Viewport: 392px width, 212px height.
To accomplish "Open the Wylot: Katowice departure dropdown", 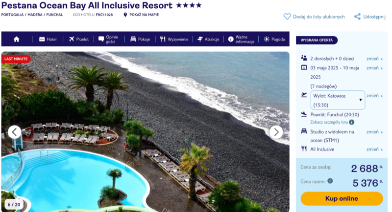I will coord(338,100).
